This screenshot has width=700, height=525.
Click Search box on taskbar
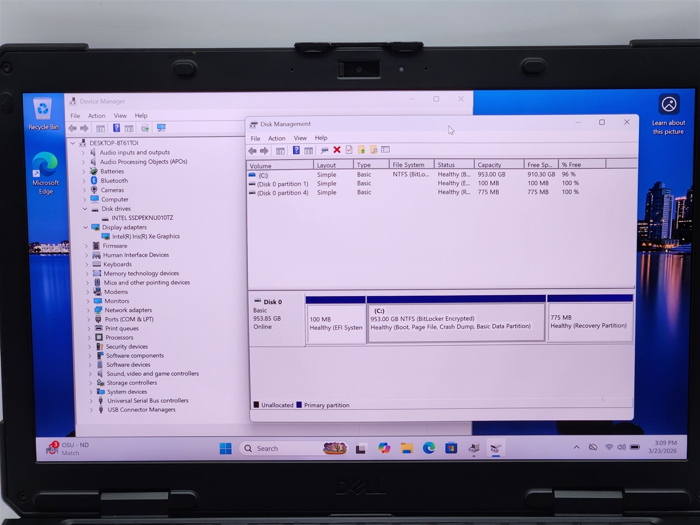pyautogui.click(x=294, y=448)
